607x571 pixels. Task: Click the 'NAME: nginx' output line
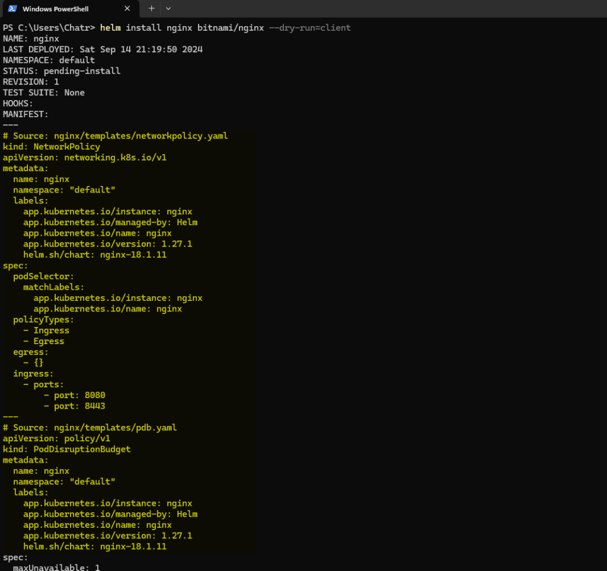(31, 39)
